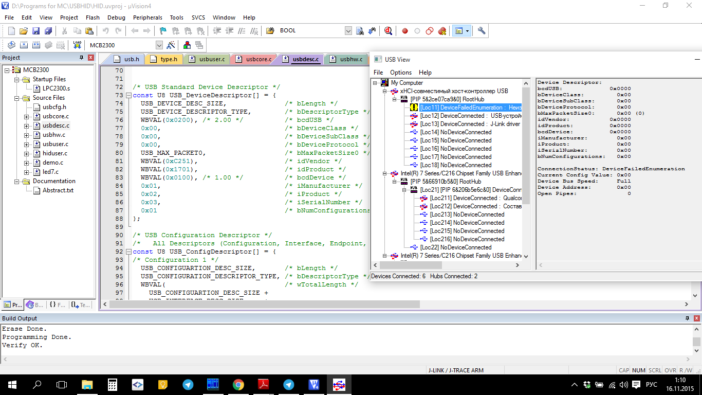Click the New file toolbar icon
The height and width of the screenshot is (395, 702).
pos(11,31)
